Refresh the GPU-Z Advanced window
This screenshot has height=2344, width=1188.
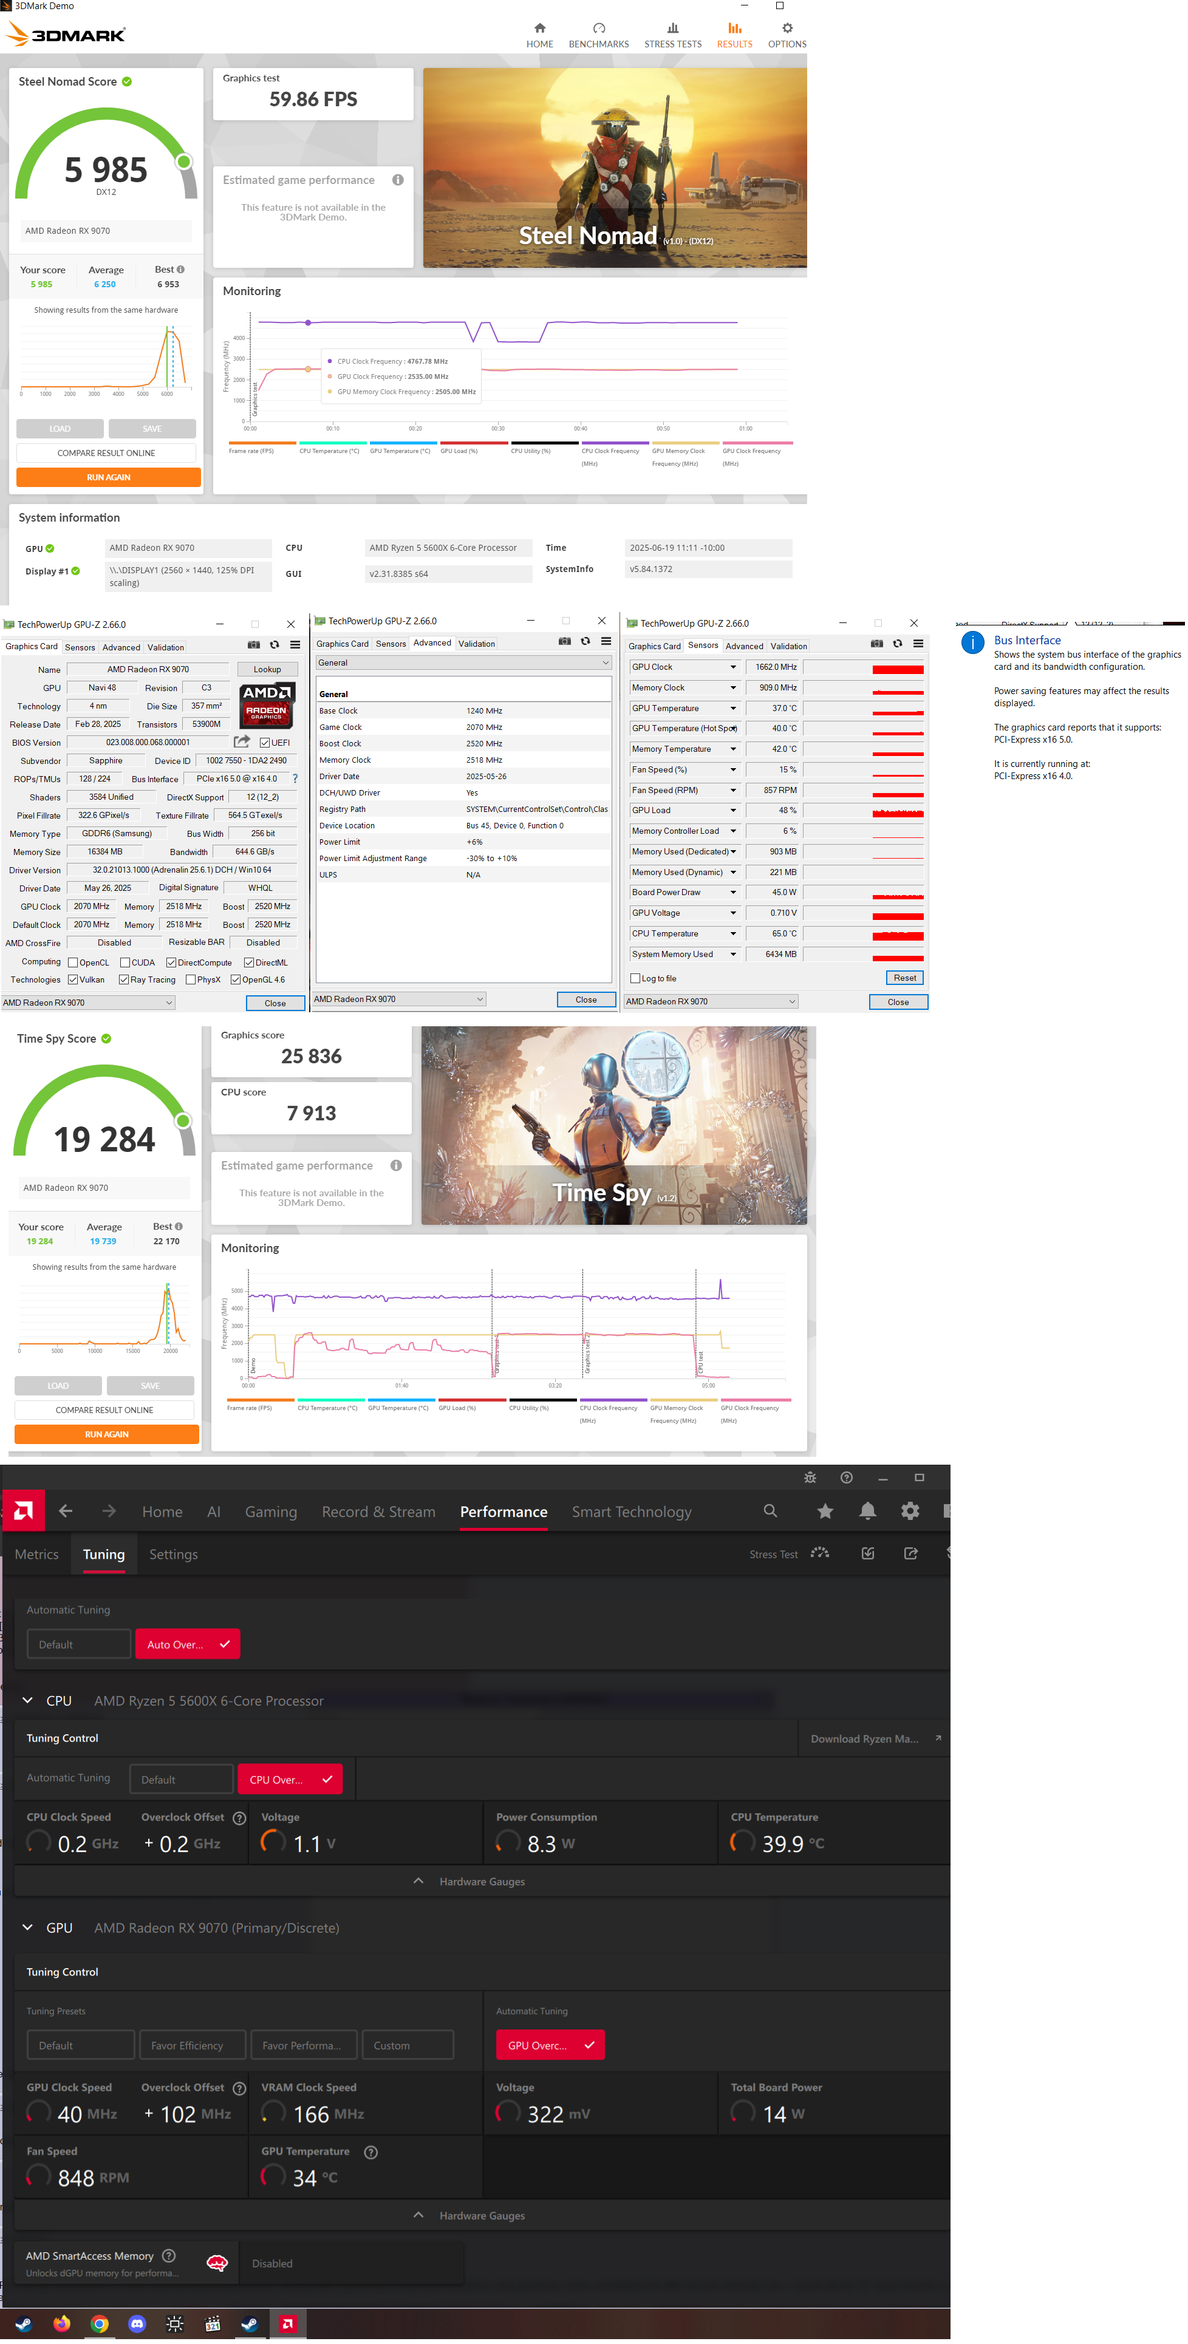point(585,641)
